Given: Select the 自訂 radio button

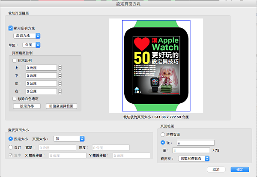Looking at the screenshot, I should pos(10,147).
